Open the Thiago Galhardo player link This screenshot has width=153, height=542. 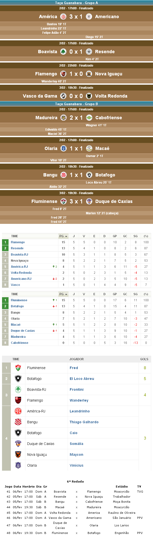[x=84, y=422]
